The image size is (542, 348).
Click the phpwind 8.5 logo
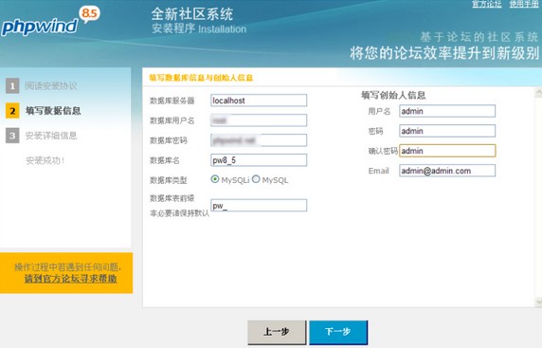50,22
